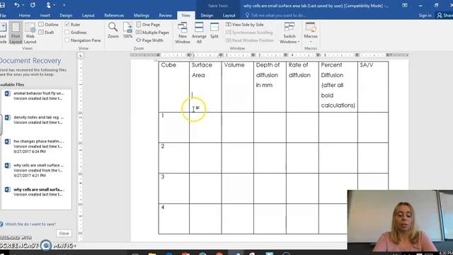Switch to Web Layout view
Image resolution: width=453 pixels, height=255 pixels.
(x=30, y=33)
